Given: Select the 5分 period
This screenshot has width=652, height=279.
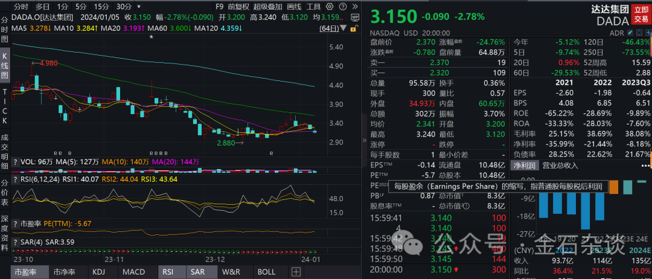Looking at the screenshot, I should pyautogui.click(x=81, y=7).
